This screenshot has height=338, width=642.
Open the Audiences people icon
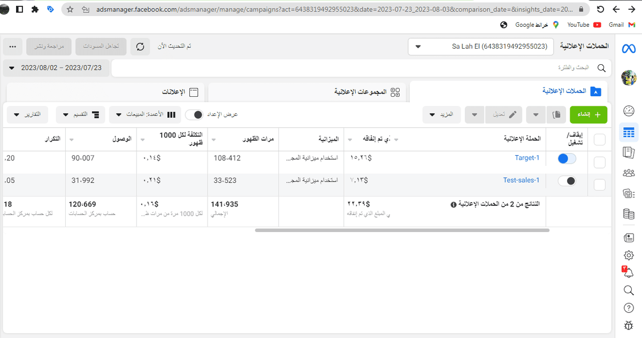[629, 172]
